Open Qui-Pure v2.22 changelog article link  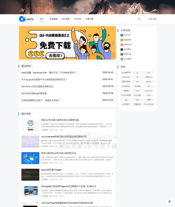tap(37, 86)
